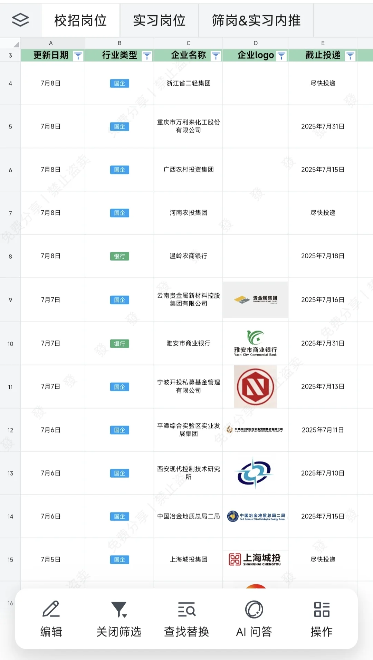Select the 企业名称 header cell

[189, 55]
